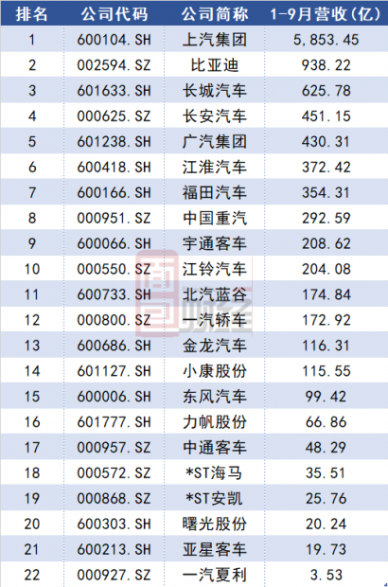Screen dimensions: 388x587
Task: Select the *ST海马 cell
Action: tap(215, 472)
